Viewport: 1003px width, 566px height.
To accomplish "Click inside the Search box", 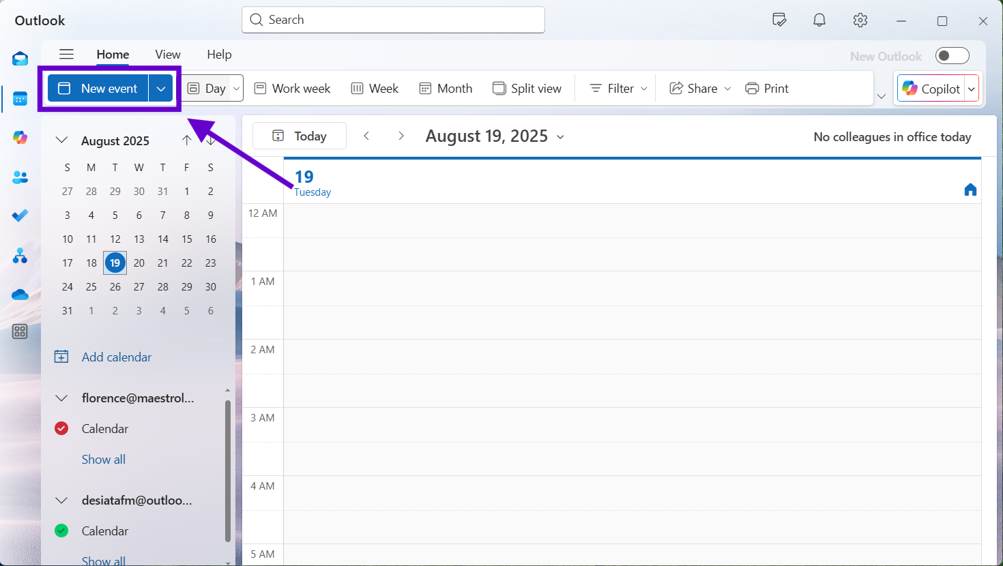I will coord(393,20).
